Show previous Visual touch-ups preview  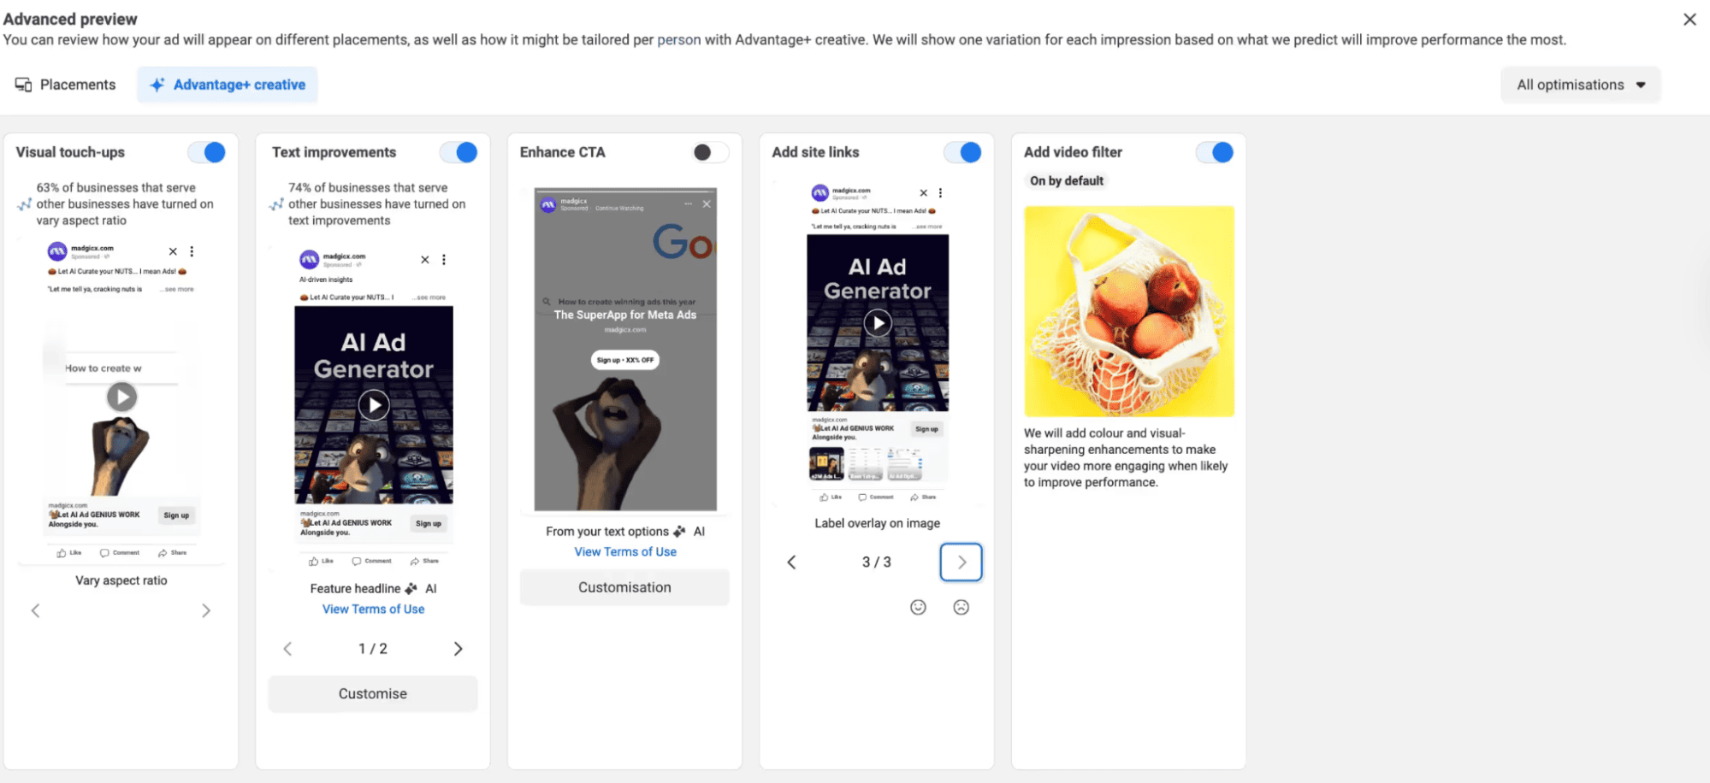(36, 610)
